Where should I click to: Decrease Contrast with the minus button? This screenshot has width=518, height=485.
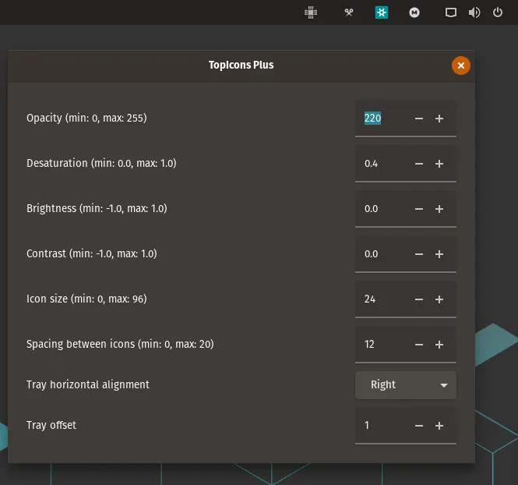point(419,254)
